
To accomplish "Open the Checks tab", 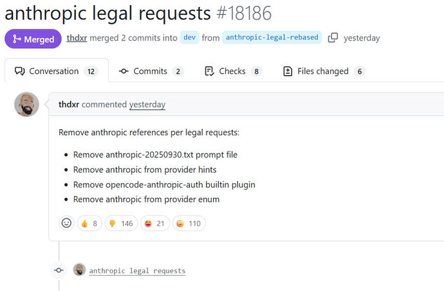I will 234,71.
